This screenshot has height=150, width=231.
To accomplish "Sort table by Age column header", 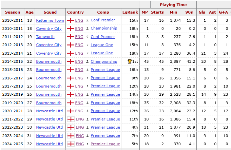I will pos(30,12).
